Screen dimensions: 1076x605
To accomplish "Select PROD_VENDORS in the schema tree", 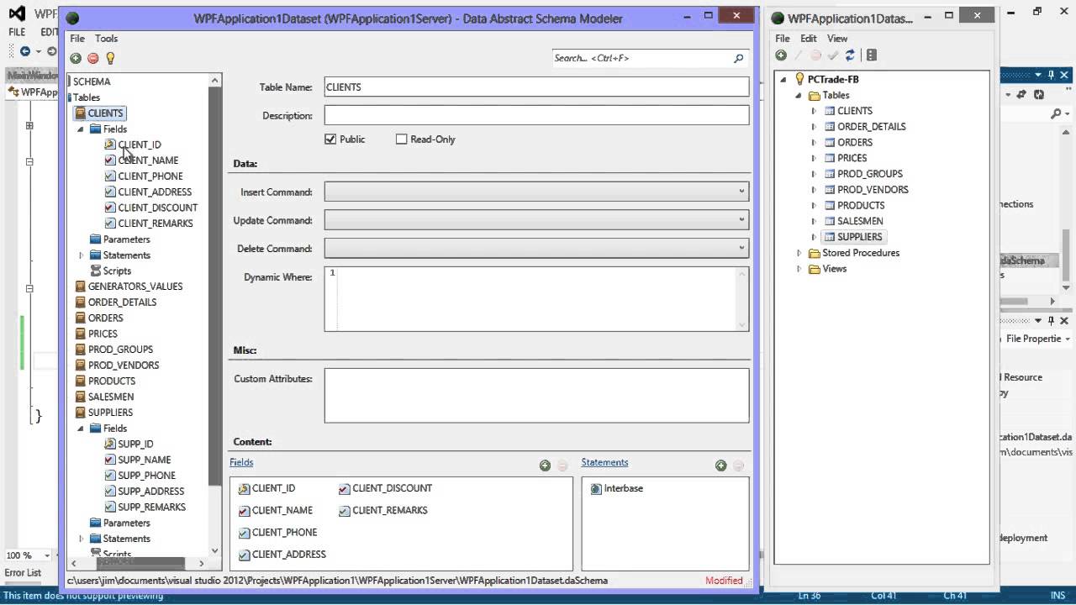I will click(124, 366).
